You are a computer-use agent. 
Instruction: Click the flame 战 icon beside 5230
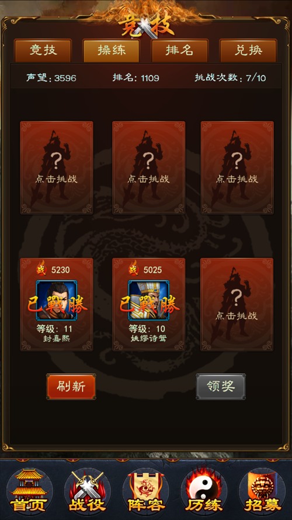point(41,269)
